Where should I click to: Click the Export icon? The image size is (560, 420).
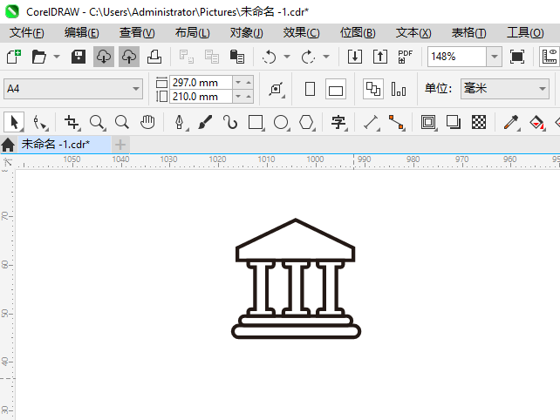pos(380,57)
